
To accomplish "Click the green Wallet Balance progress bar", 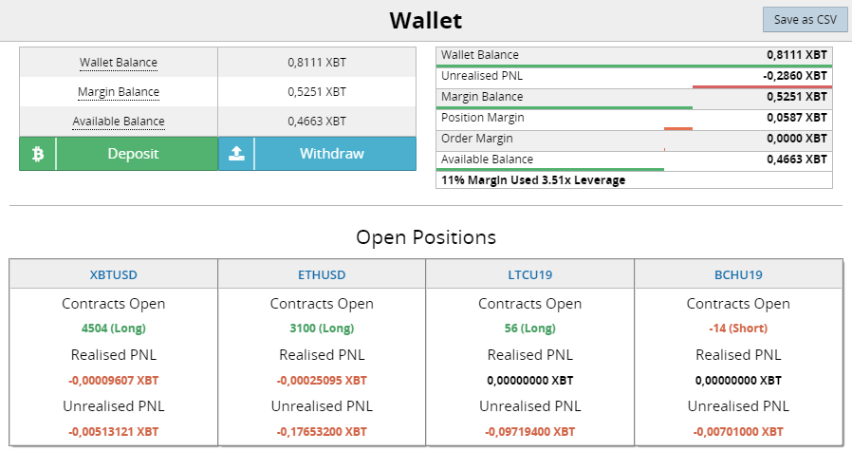I will click(634, 66).
